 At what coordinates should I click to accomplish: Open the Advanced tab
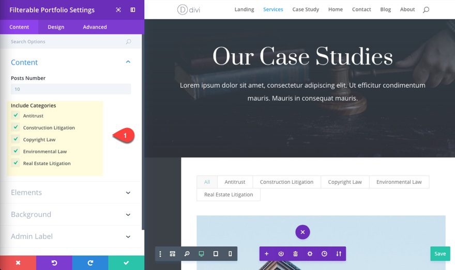click(95, 27)
